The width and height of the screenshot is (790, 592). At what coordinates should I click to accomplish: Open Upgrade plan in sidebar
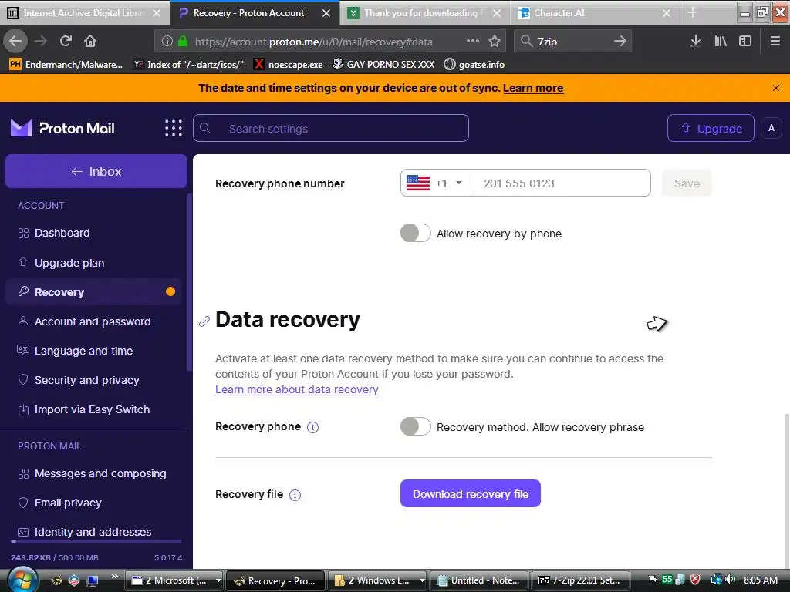click(x=93, y=263)
